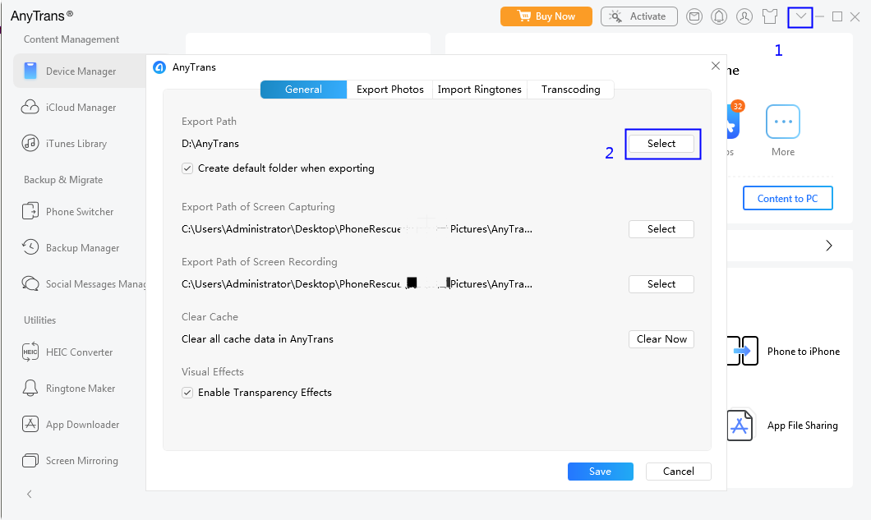Open iCloud Manager cloud icon
Viewport: 871px width, 520px height.
point(30,108)
